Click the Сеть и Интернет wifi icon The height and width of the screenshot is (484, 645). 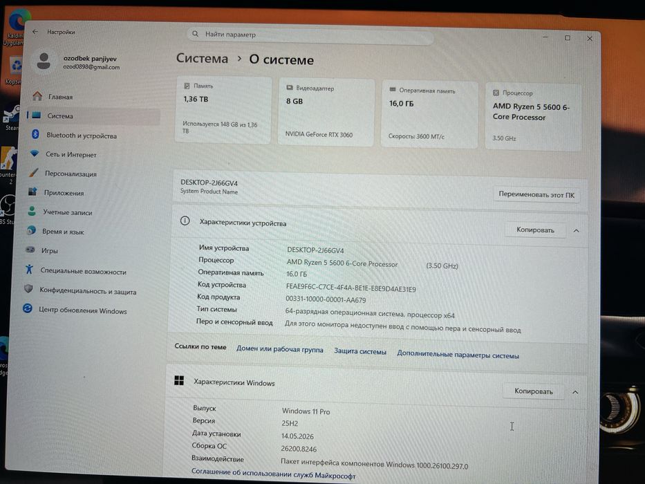35,153
